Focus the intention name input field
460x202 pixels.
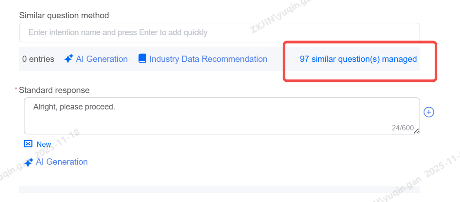pyautogui.click(x=219, y=32)
